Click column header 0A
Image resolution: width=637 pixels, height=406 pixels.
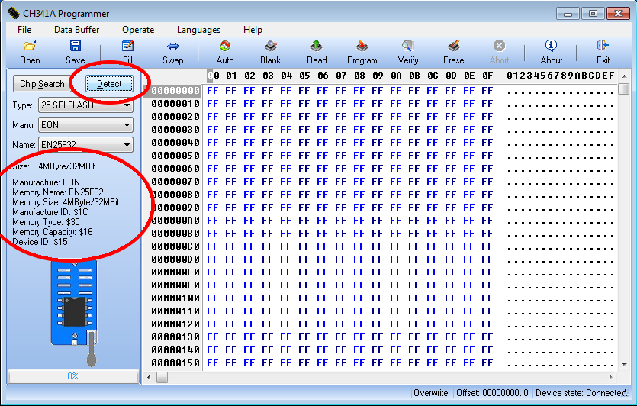[396, 76]
